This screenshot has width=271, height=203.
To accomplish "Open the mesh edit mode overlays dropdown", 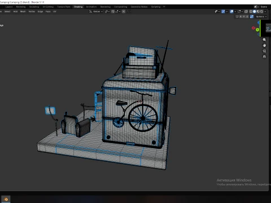I will coord(240,11).
